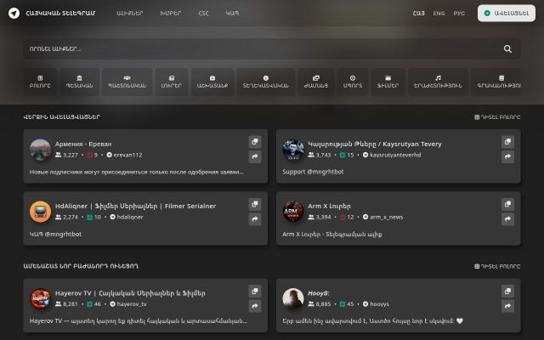
Task: Switch language to ENG
Action: 439,14
